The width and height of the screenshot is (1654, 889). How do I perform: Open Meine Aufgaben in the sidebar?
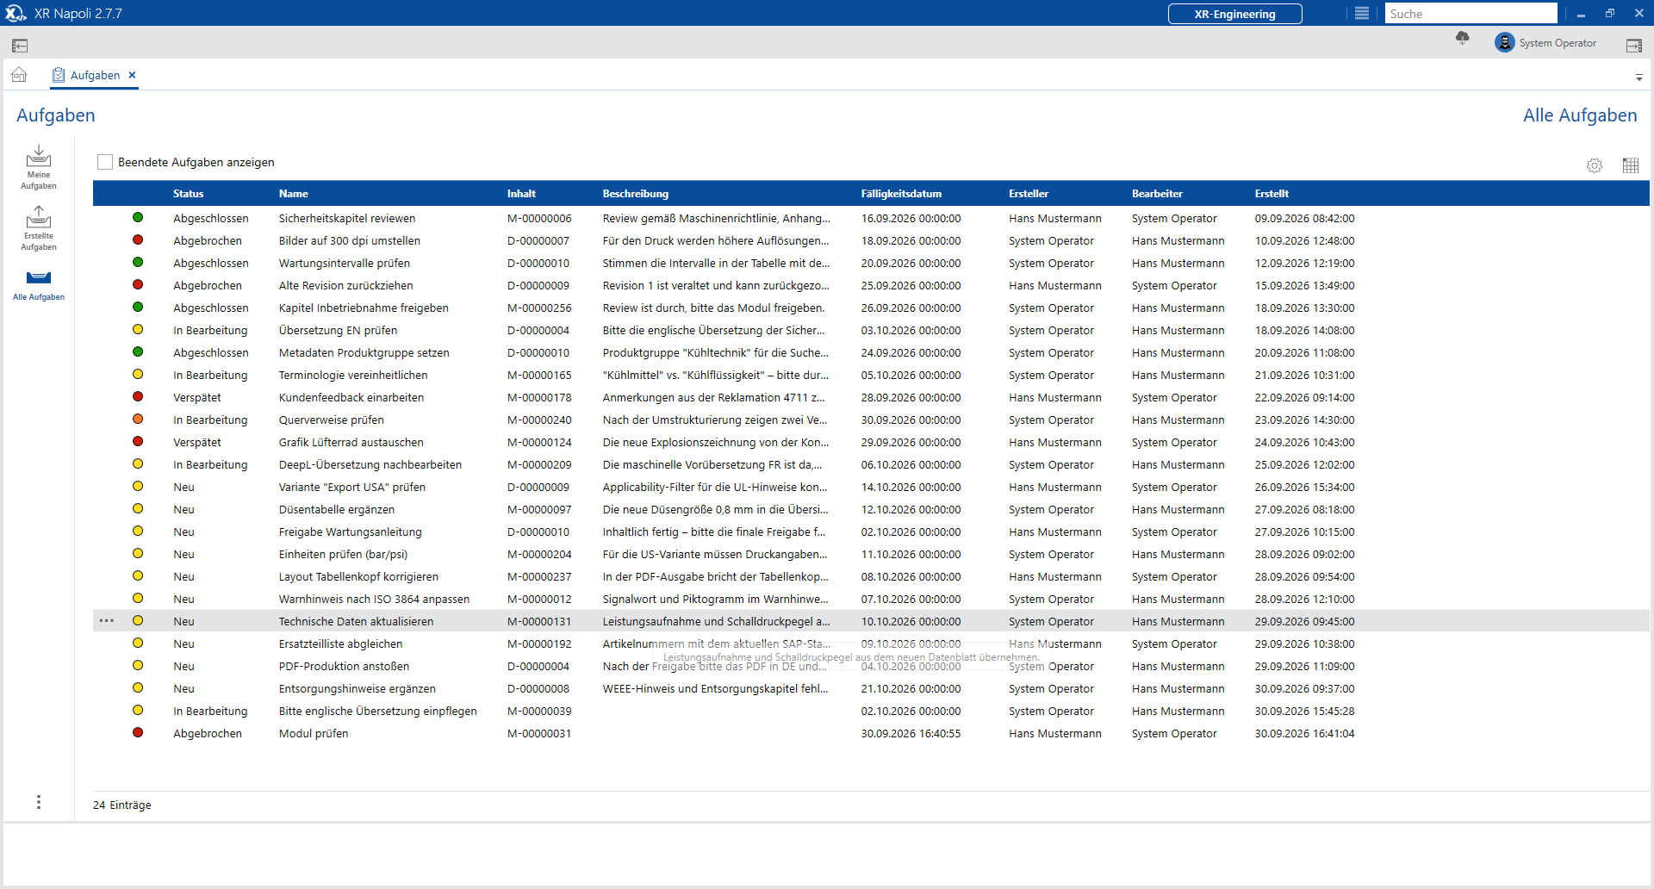point(39,167)
